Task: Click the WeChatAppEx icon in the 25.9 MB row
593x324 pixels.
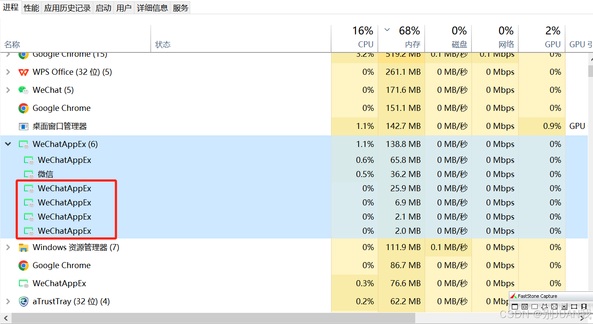Action: coord(29,189)
